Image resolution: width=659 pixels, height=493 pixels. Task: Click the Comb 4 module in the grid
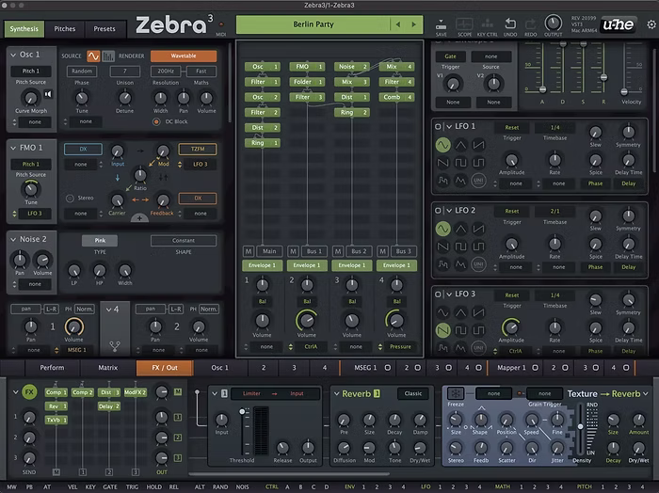[396, 98]
